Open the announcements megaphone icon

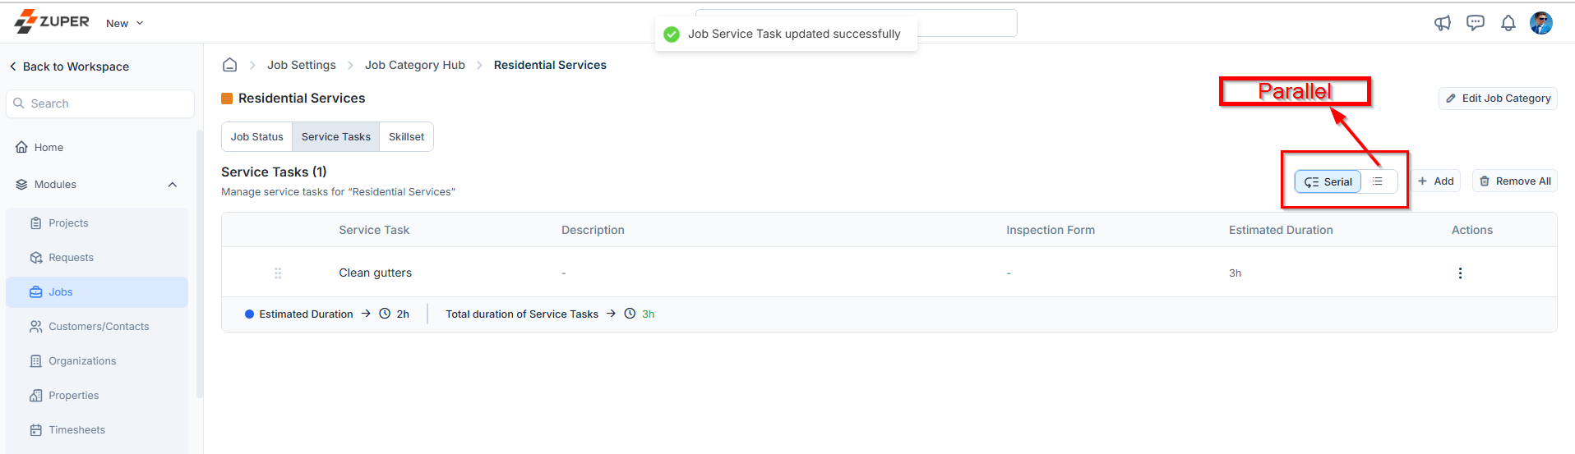point(1443,23)
